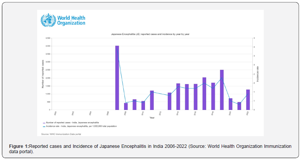Select the tallest purple bar for 2007
304x160 pixels.
pyautogui.click(x=117, y=78)
